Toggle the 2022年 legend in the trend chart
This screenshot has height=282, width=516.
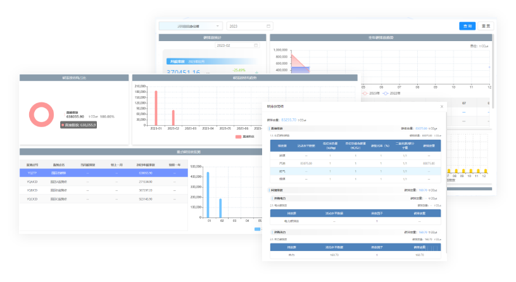coord(394,93)
